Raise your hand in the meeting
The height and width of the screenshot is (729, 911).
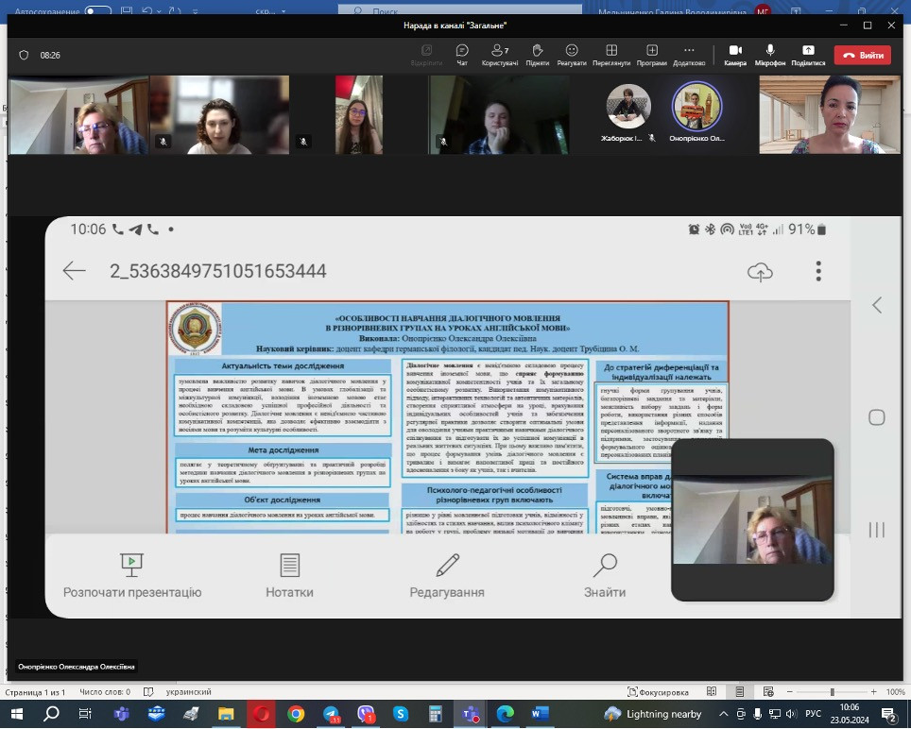pyautogui.click(x=537, y=54)
